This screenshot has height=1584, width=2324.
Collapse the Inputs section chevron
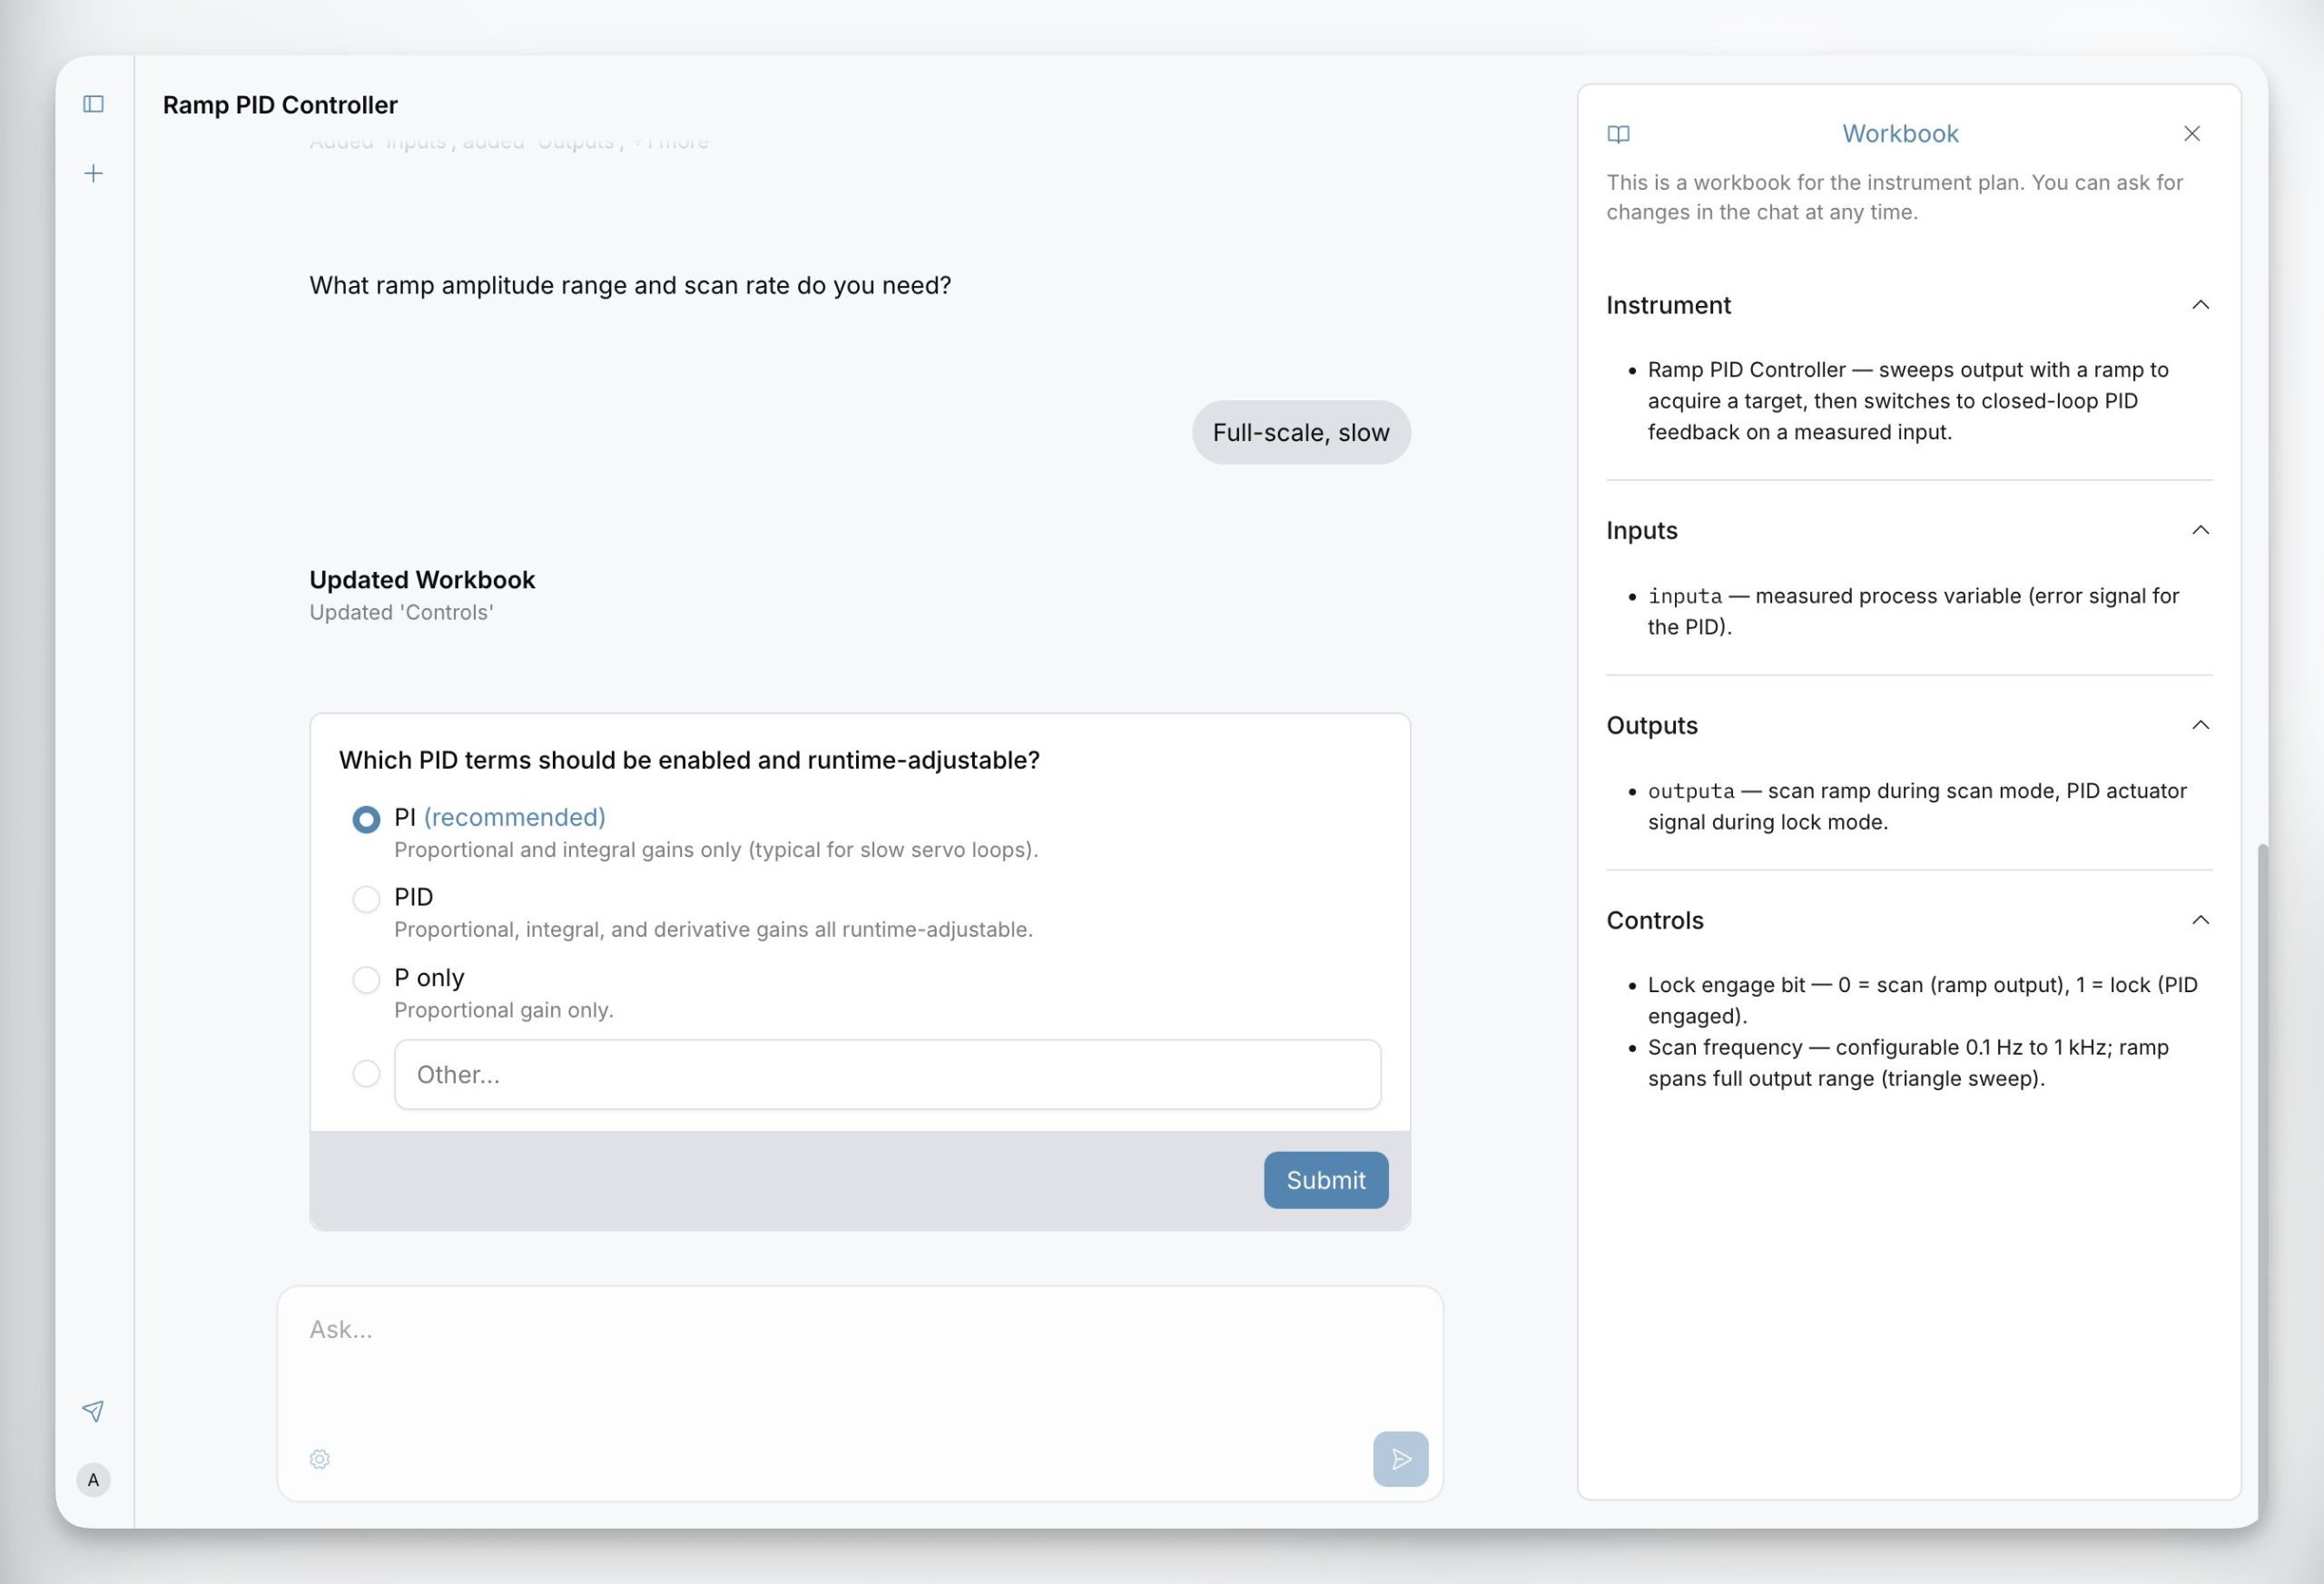click(x=2200, y=530)
